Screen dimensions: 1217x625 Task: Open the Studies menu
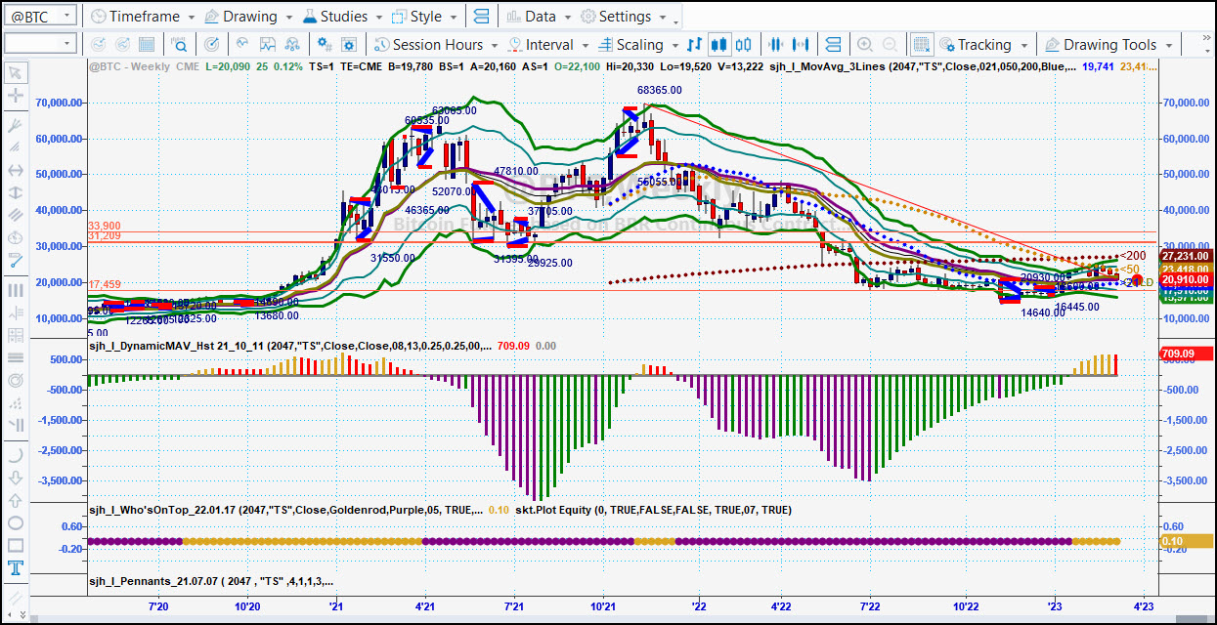(342, 17)
